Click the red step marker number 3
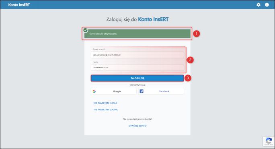The image size is (275, 149). click(188, 78)
